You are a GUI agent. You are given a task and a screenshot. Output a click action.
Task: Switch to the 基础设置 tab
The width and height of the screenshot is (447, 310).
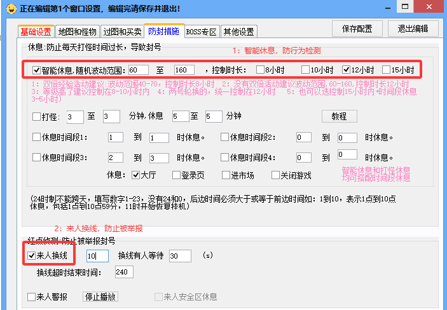pos(36,32)
